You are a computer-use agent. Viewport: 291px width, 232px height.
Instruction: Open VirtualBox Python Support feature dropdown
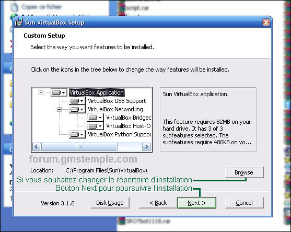click(x=77, y=134)
